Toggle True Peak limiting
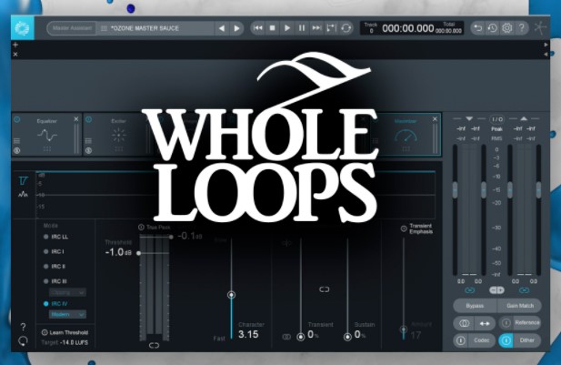 (141, 227)
